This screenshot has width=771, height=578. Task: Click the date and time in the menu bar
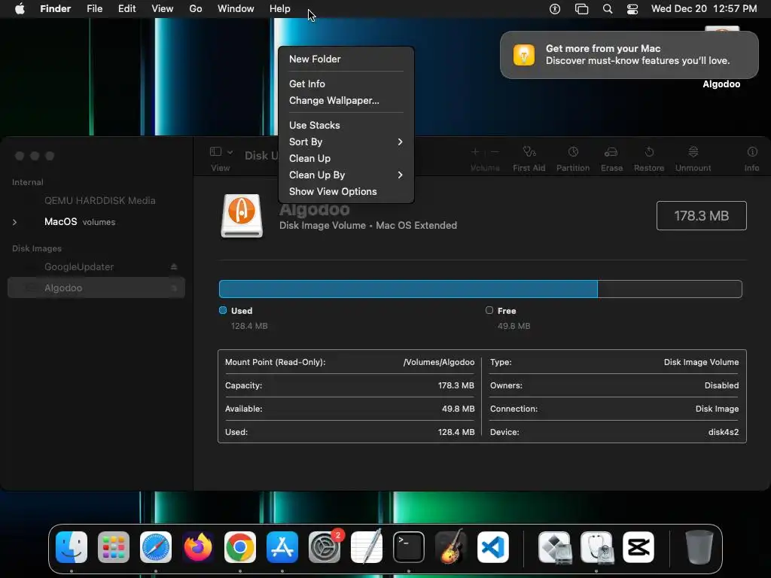(x=704, y=9)
